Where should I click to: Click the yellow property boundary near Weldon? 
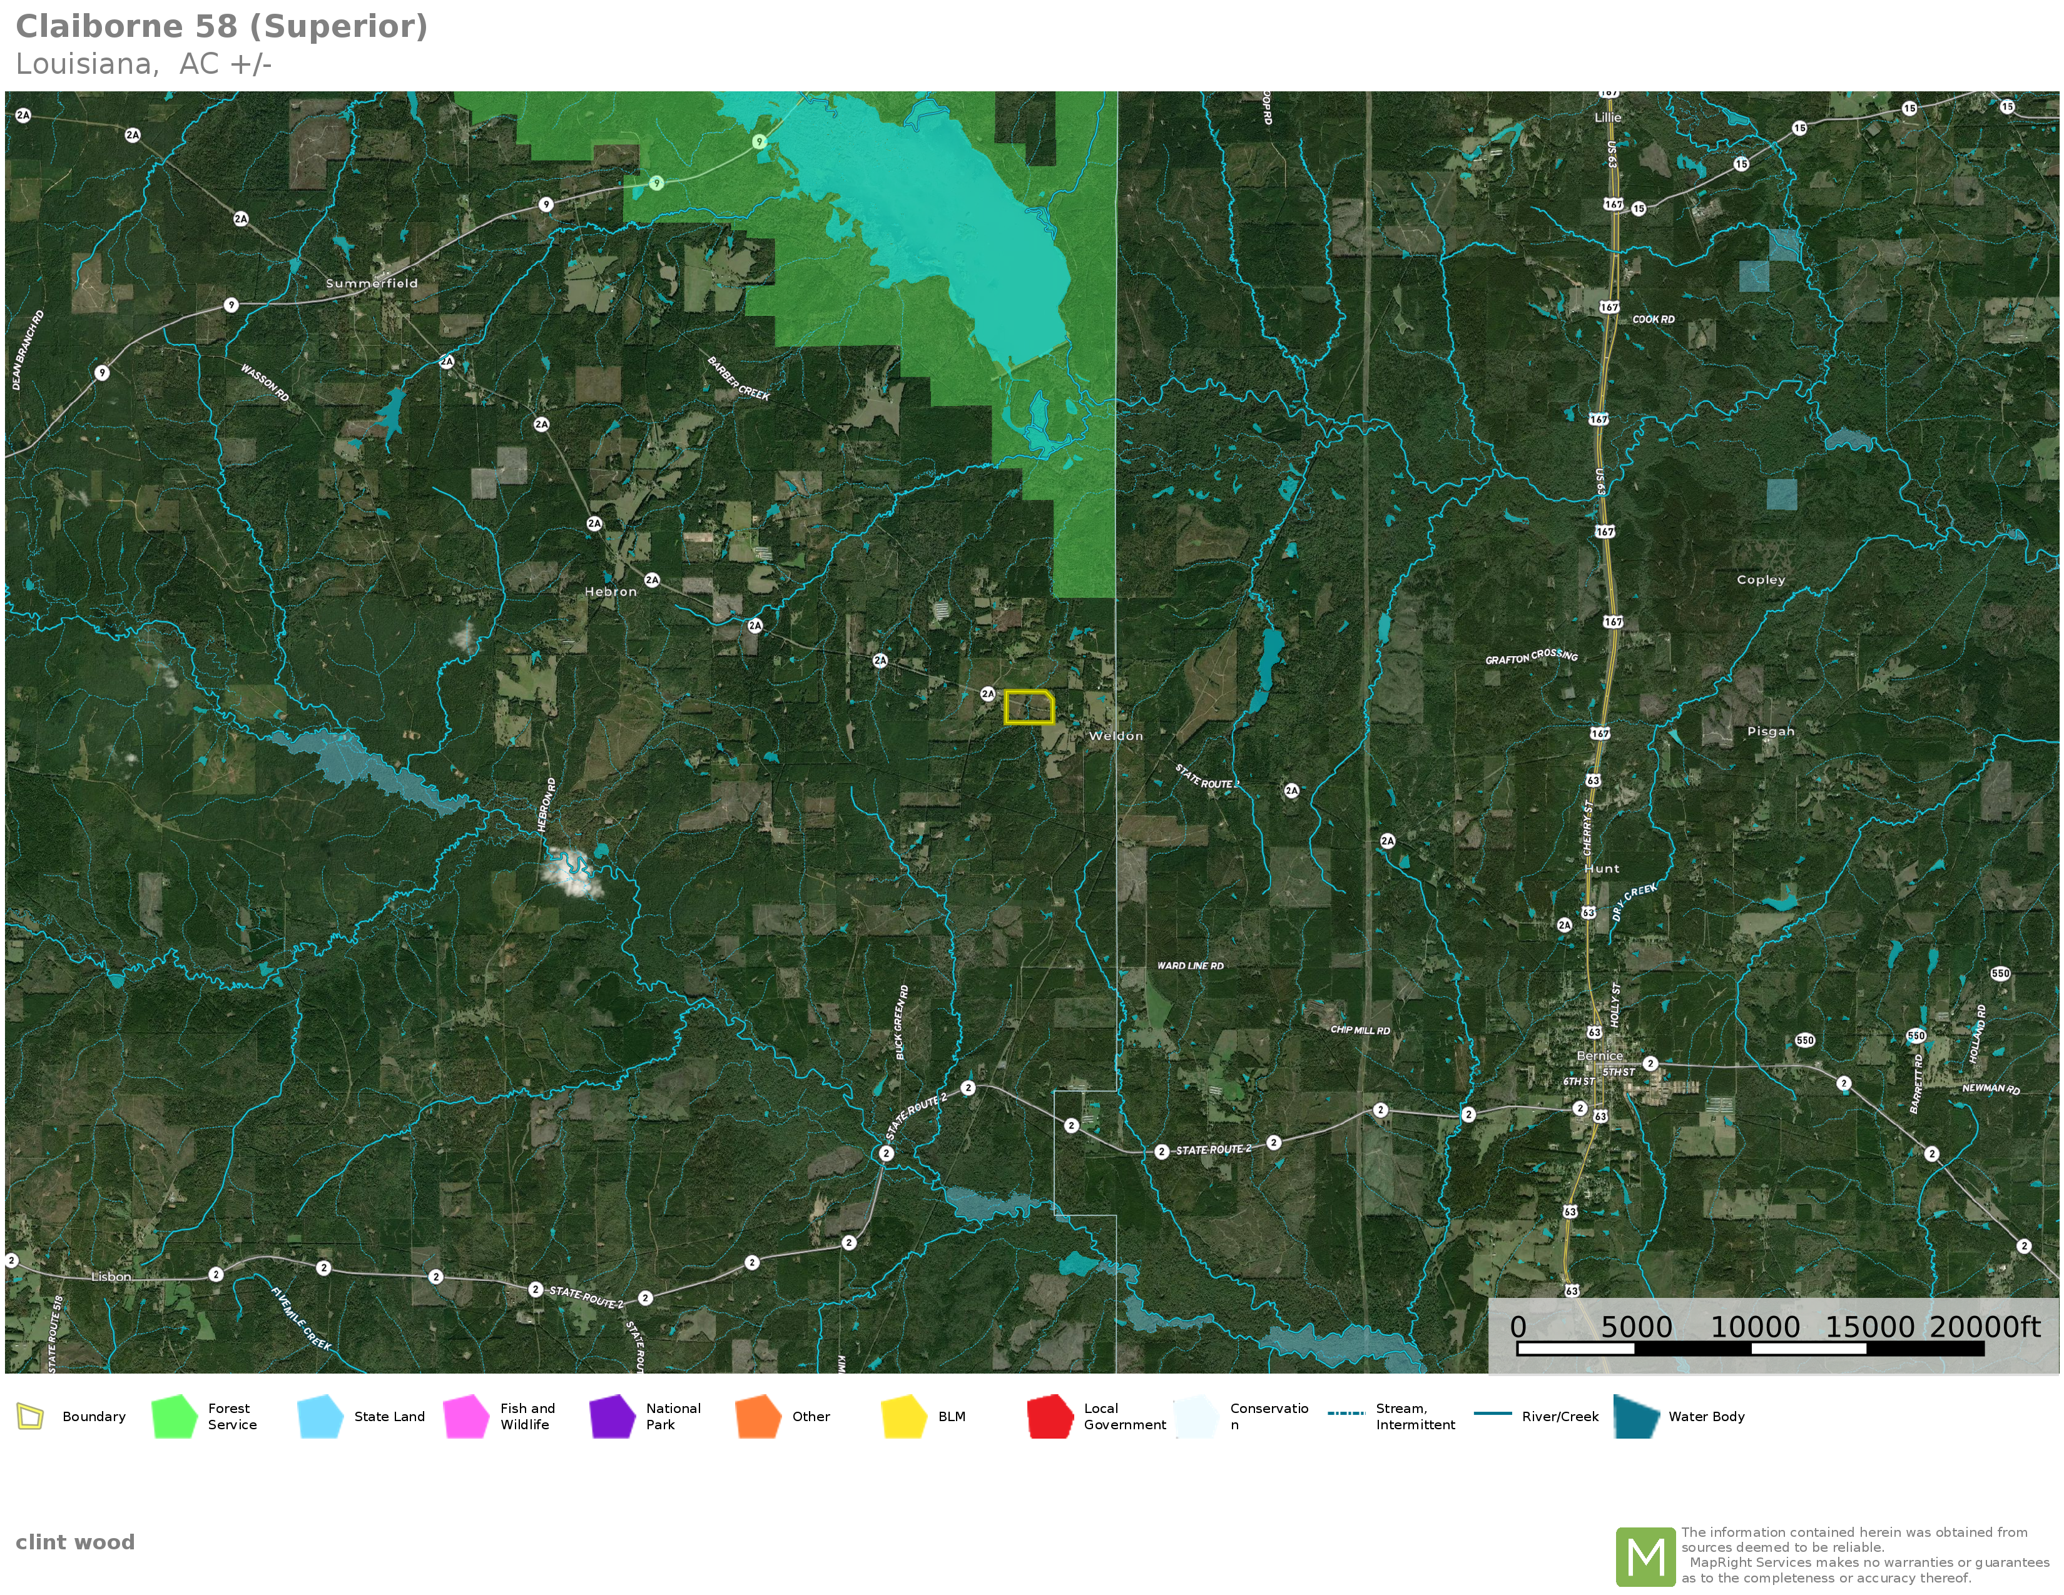click(1028, 707)
